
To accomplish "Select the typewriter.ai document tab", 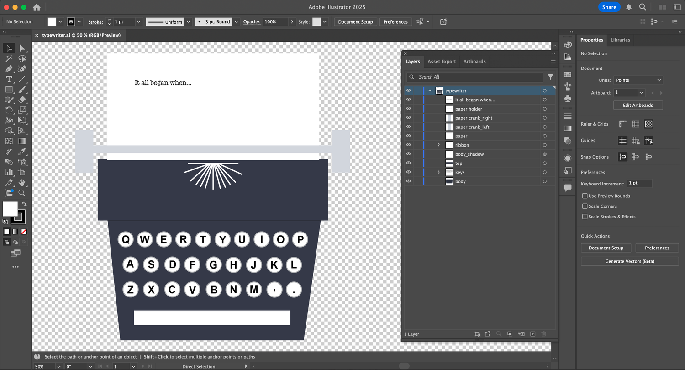I will click(x=81, y=35).
